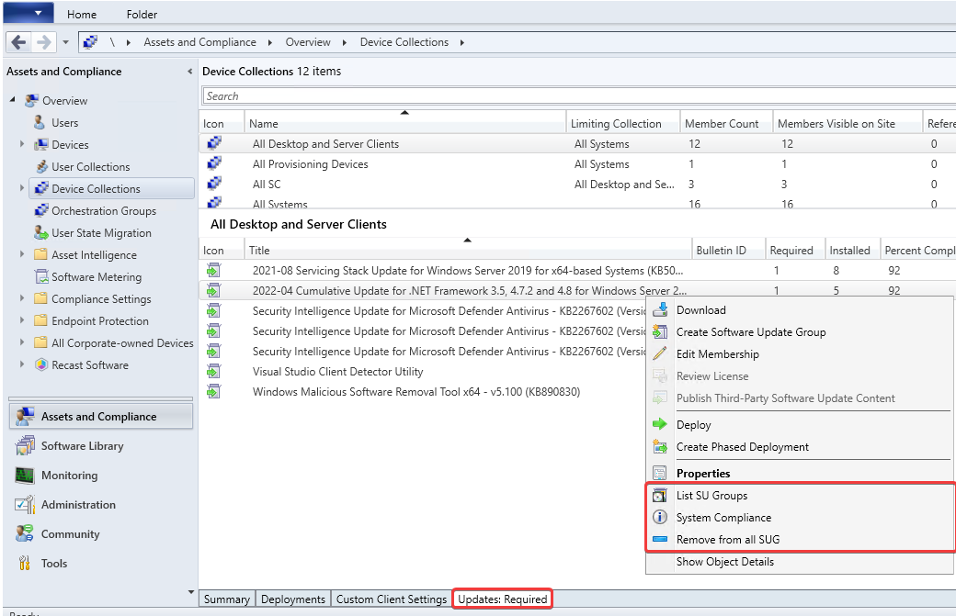
Task: Click the Devices icon in navigation tree
Action: tap(40, 144)
